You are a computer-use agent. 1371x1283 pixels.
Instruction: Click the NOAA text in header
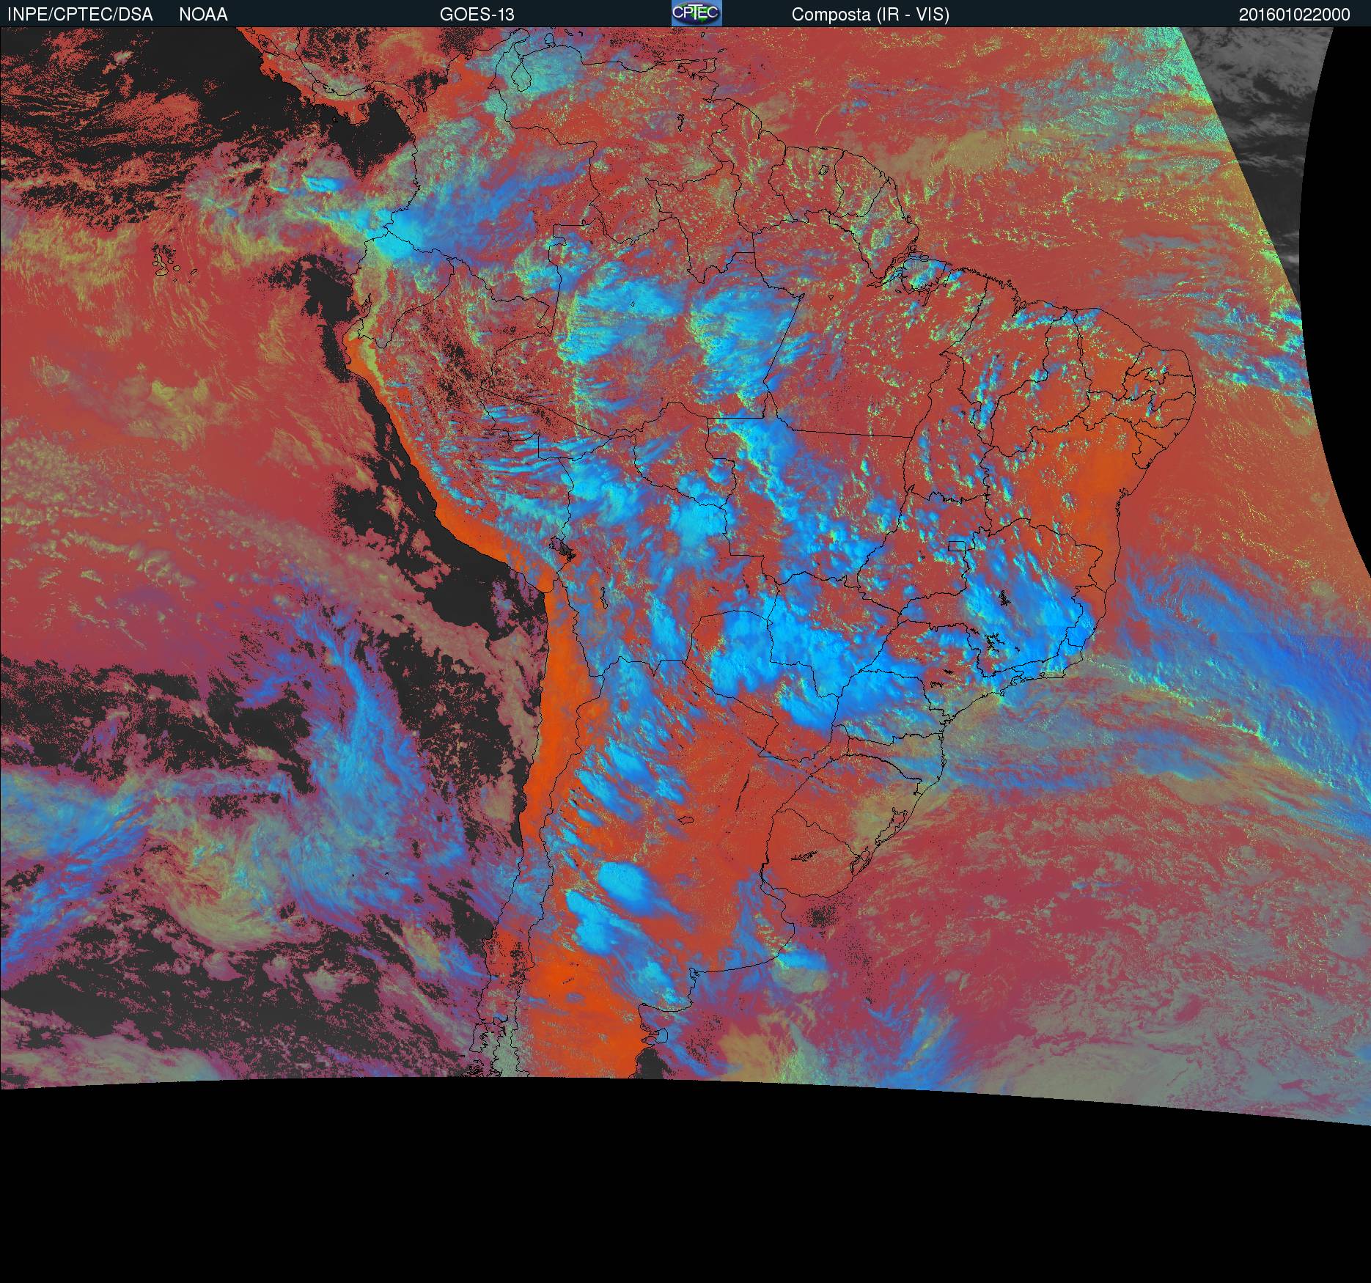pos(203,15)
